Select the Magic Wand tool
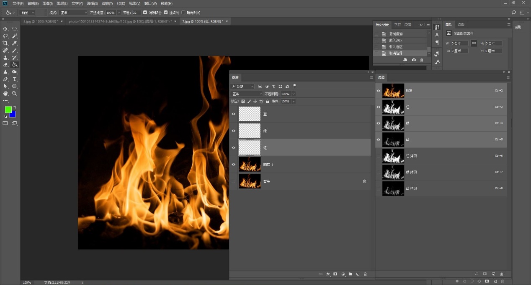The image size is (531, 285). [x=15, y=36]
